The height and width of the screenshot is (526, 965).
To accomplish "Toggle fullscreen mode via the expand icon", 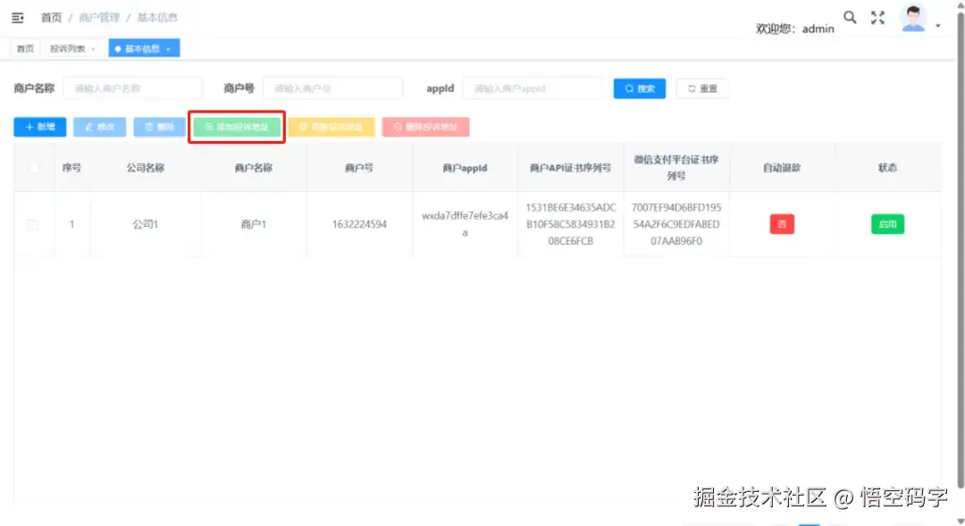I will (x=877, y=17).
